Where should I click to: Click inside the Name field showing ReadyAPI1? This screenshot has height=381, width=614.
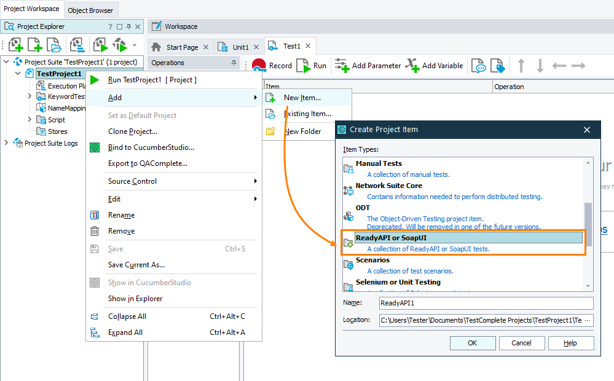coord(486,303)
